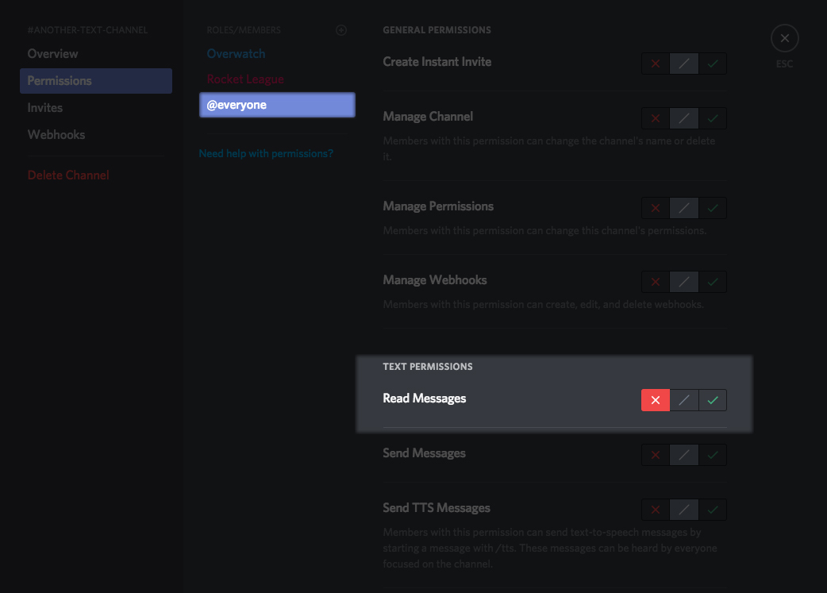Add a role or member with plus icon

tap(341, 30)
